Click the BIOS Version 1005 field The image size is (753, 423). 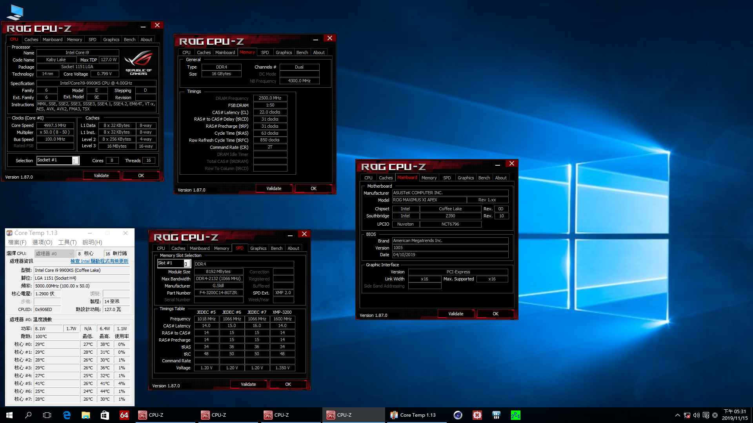(450, 248)
